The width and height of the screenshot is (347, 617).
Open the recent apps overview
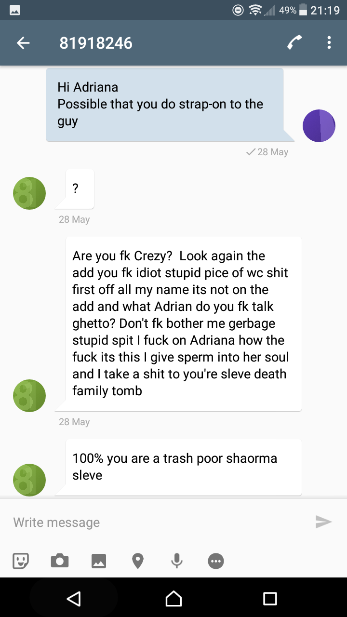(270, 598)
